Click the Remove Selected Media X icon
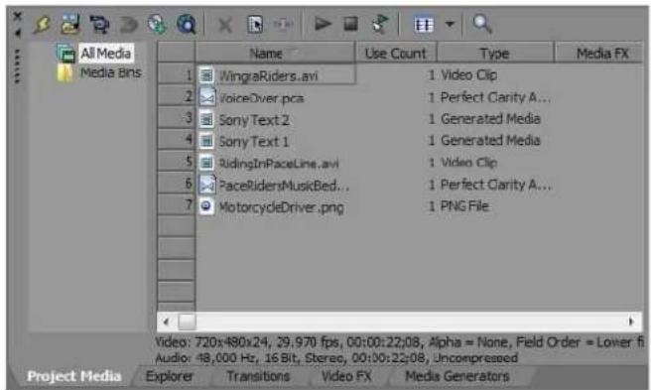This screenshot has height=390, width=651. [x=225, y=26]
